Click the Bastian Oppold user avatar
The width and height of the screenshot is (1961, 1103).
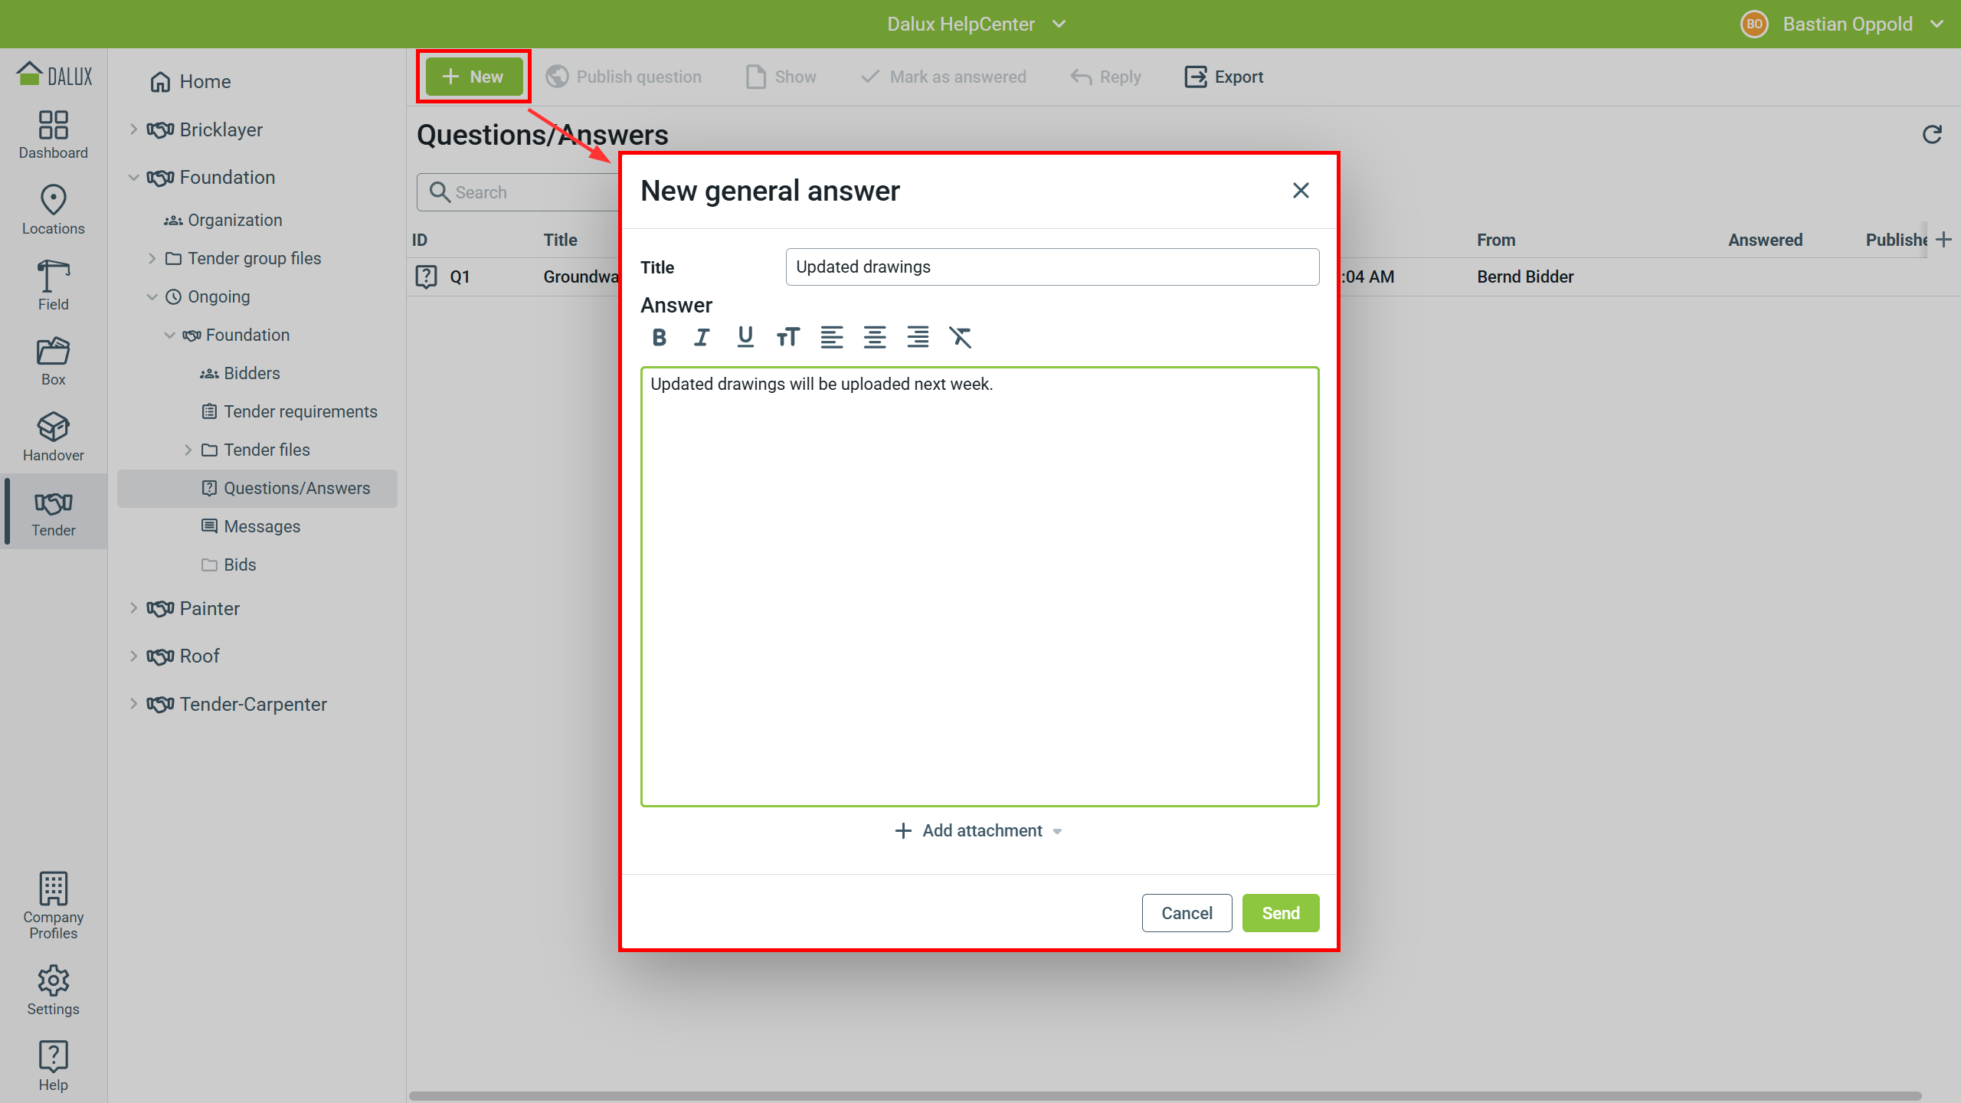1754,24
